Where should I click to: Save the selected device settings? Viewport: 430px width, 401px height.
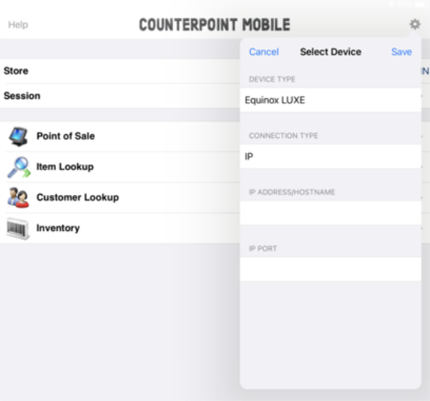pos(401,51)
